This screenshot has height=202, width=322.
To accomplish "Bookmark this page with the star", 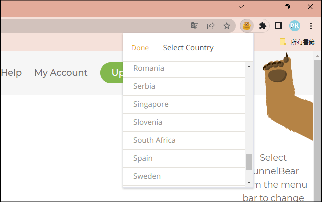I will point(227,26).
